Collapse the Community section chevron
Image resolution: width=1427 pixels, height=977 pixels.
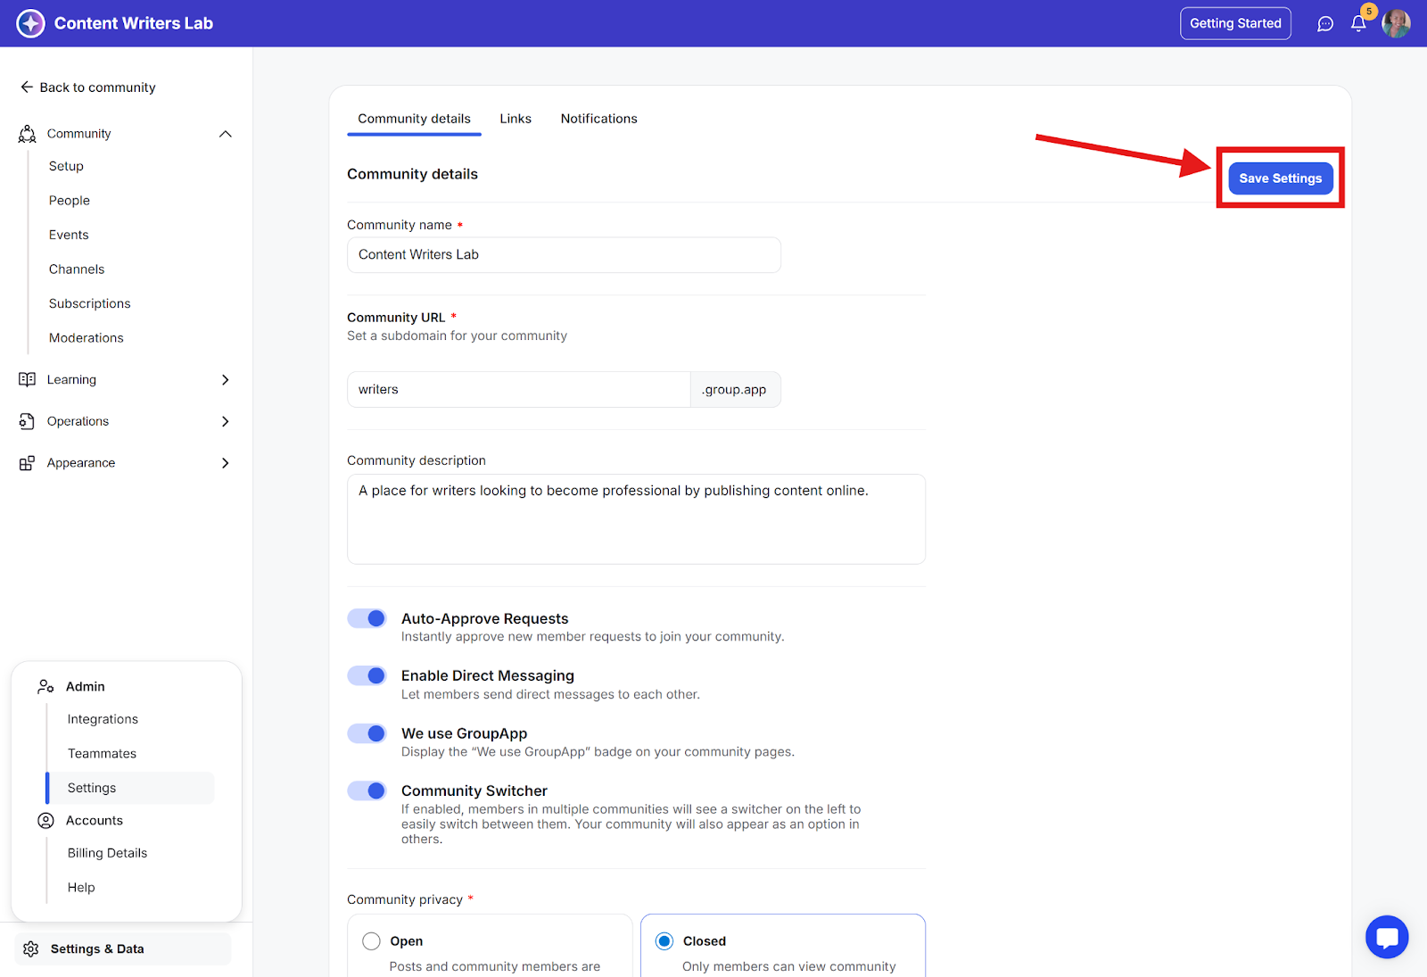click(226, 134)
